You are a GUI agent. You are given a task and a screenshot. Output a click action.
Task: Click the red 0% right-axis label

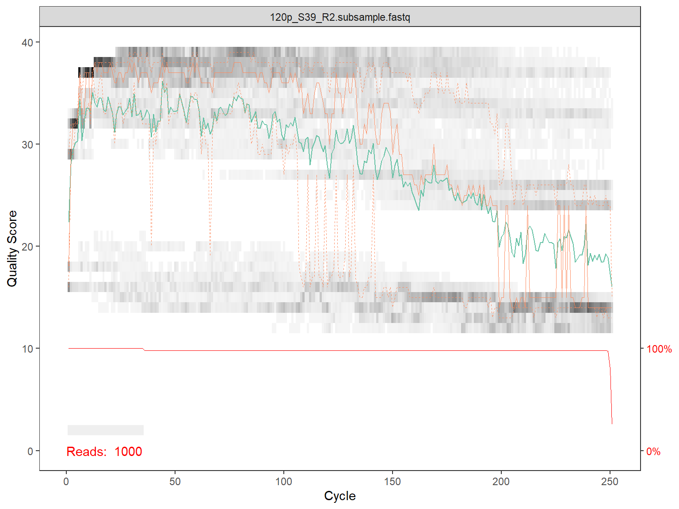653,452
